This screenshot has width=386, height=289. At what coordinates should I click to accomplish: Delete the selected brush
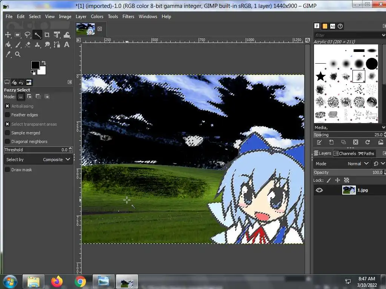point(355,142)
